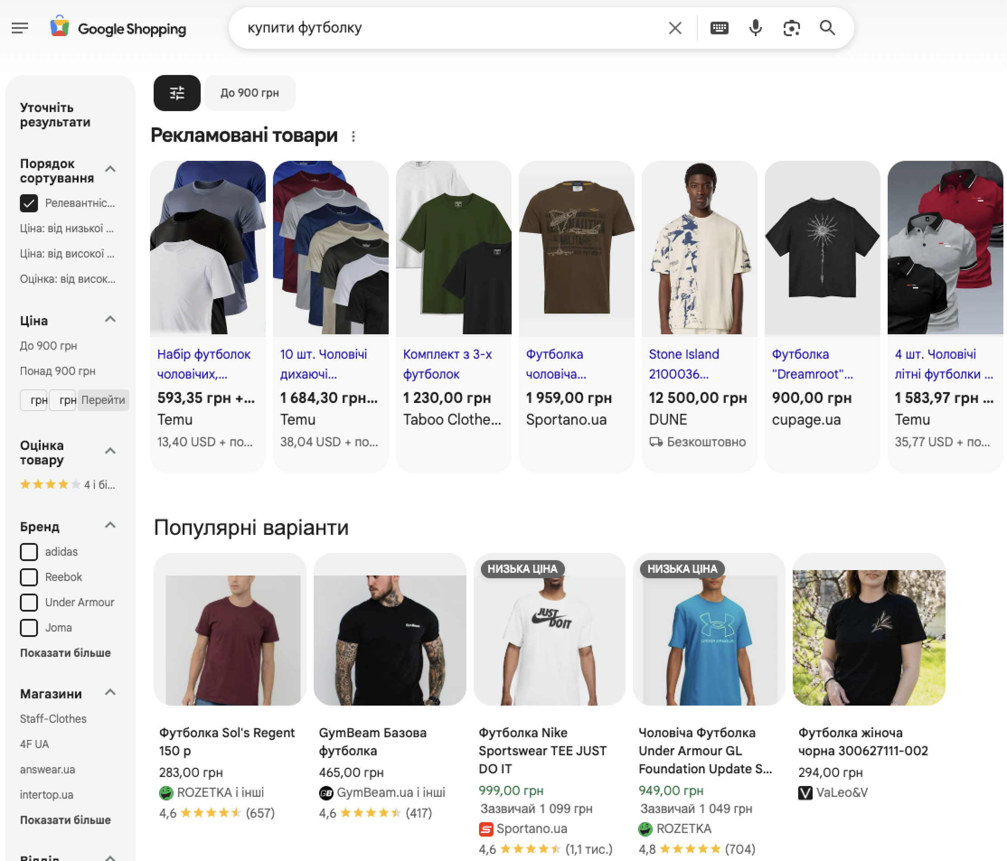
Task: Click the magnifier search icon
Action: click(x=827, y=28)
